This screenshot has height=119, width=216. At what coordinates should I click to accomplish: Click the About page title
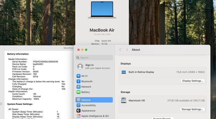click(136, 50)
